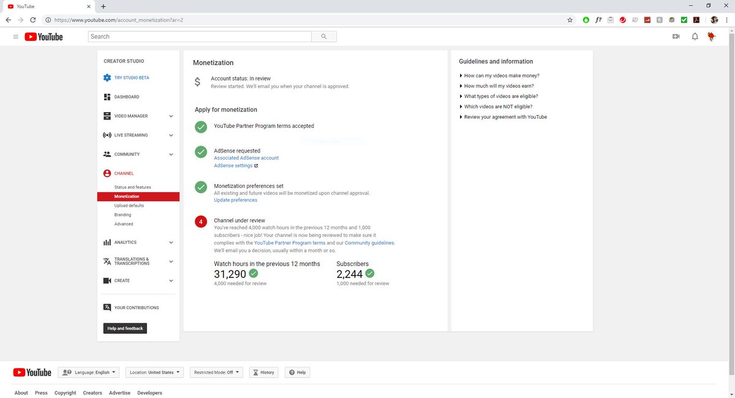Open the Advertise footer link
The image size is (735, 398).
(119, 393)
